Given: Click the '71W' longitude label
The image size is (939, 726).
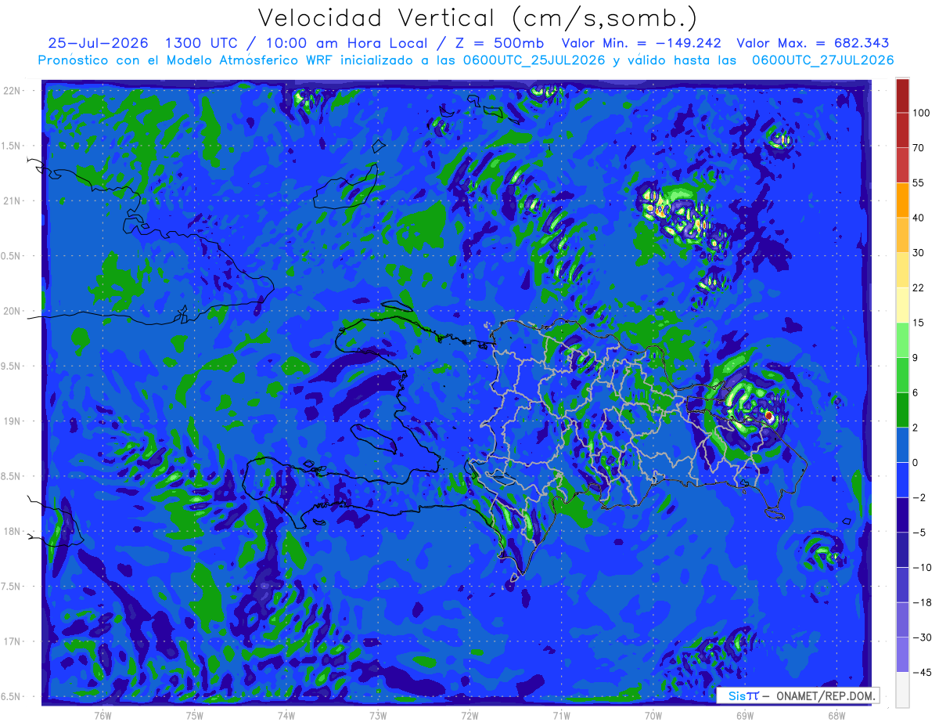Looking at the screenshot, I should (x=561, y=714).
